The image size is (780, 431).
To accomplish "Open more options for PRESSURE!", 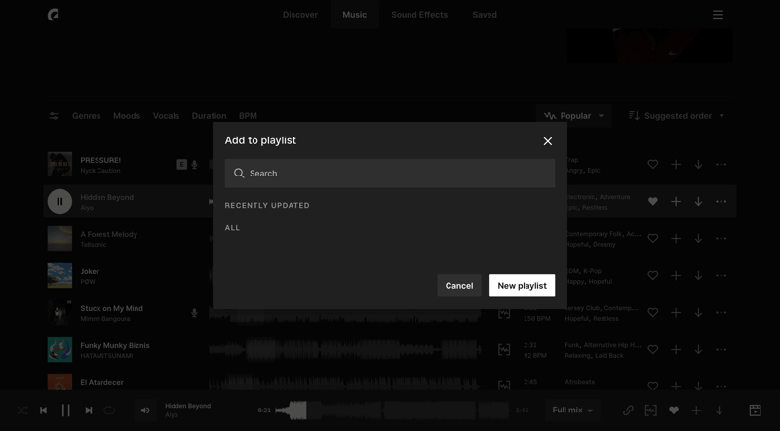I will coord(721,164).
